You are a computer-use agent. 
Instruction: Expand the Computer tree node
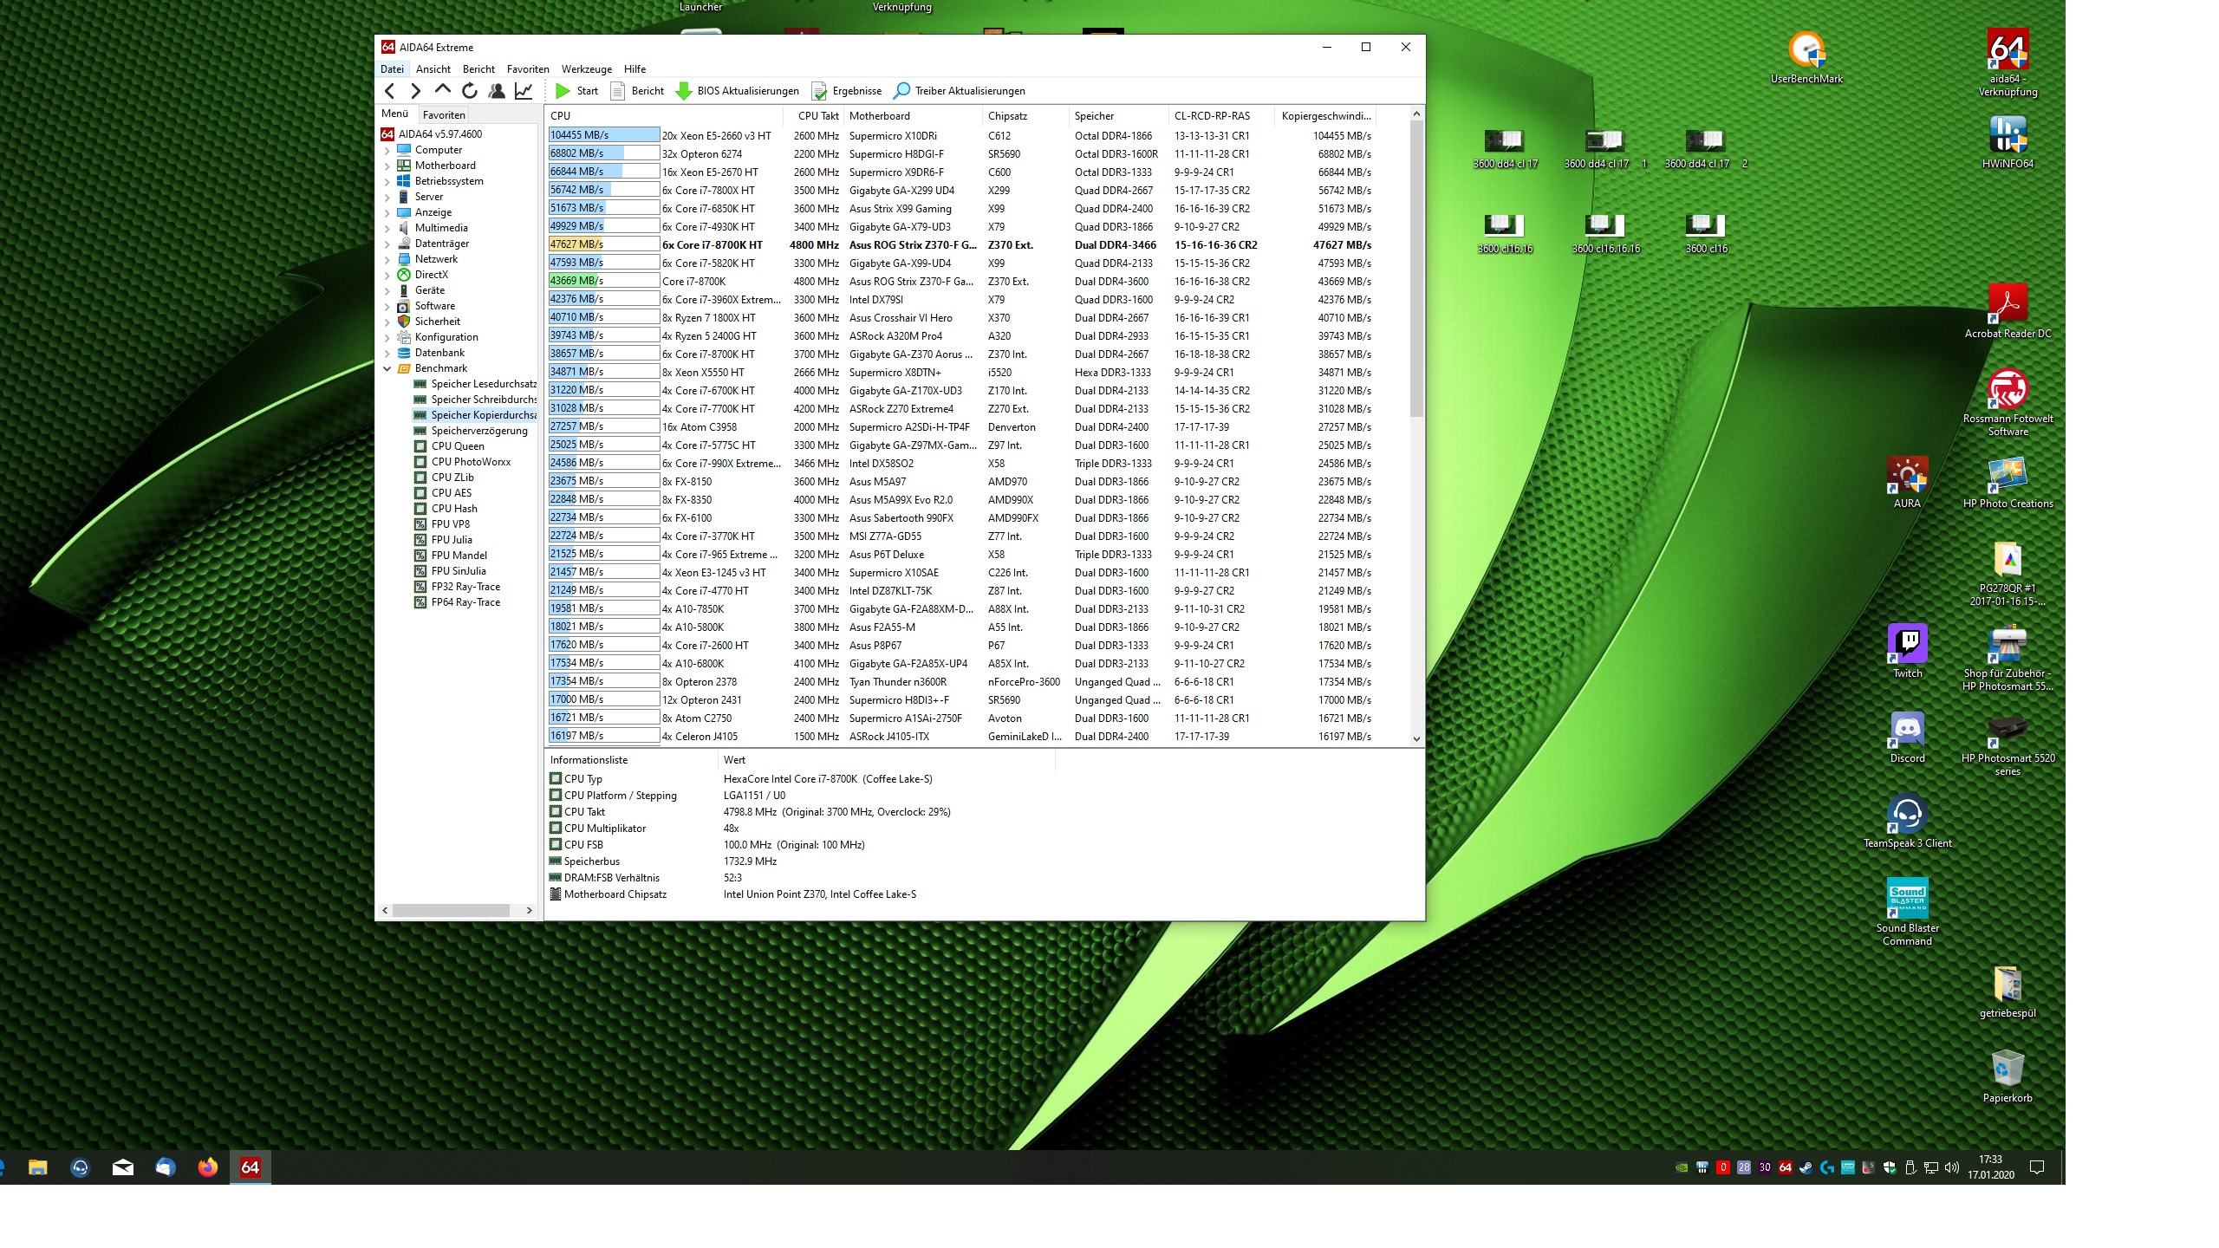point(387,150)
